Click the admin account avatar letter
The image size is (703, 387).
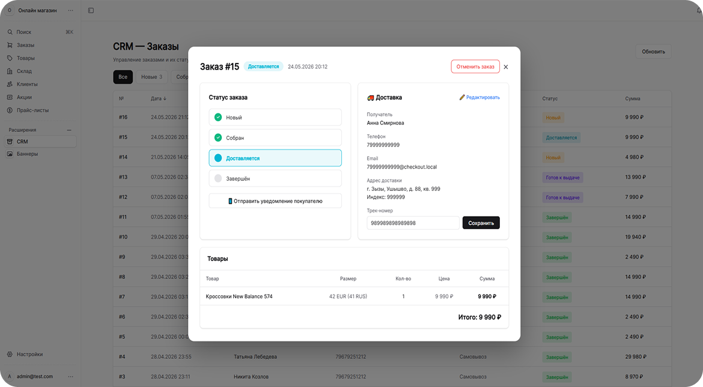click(10, 377)
